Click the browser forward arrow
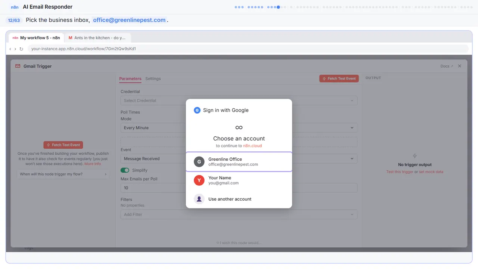The image size is (478, 269). click(15, 49)
